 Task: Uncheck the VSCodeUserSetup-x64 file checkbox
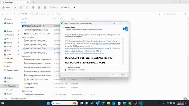click(x=23, y=26)
